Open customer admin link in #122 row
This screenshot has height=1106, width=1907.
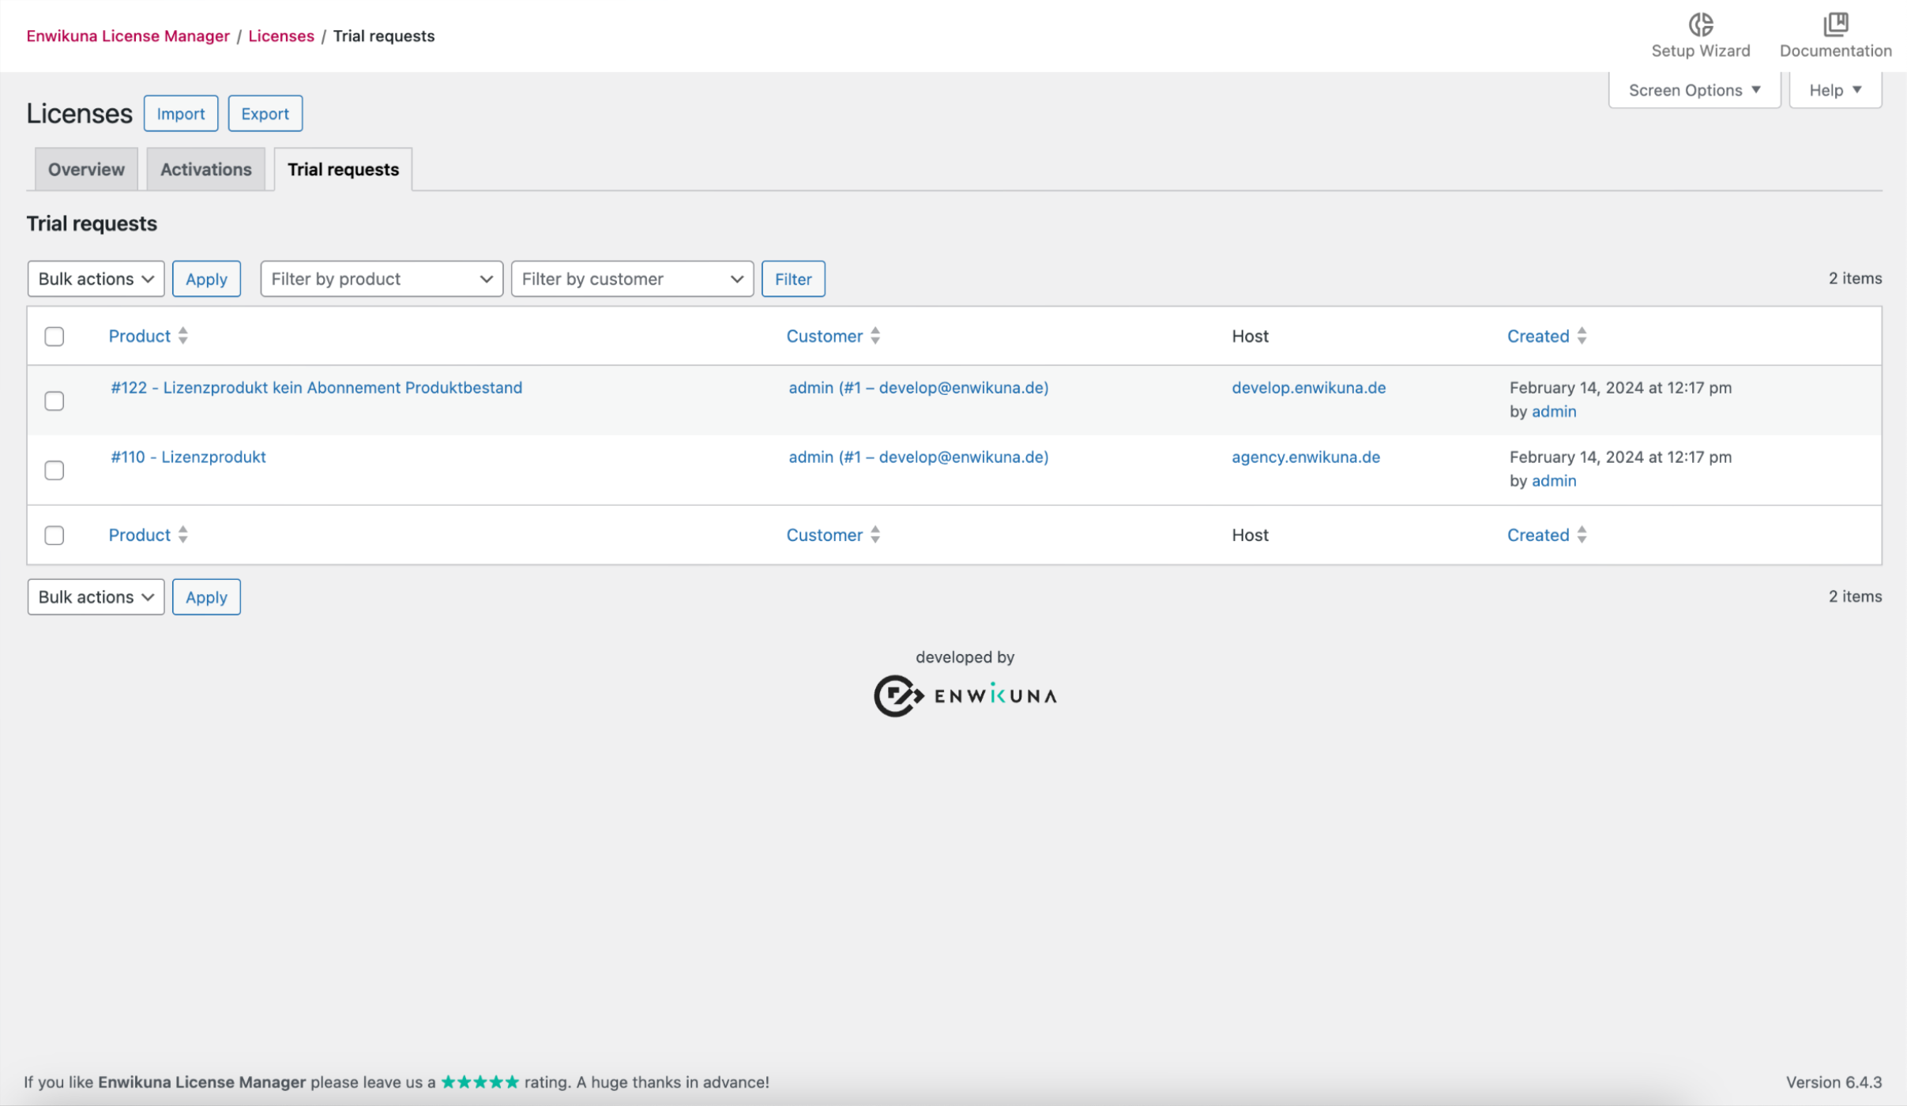point(918,388)
